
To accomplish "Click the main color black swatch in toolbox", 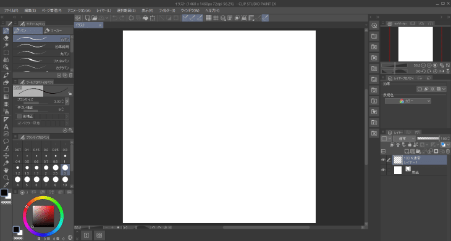I will (4, 192).
